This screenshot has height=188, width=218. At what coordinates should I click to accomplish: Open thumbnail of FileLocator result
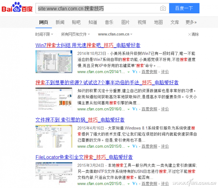tap(54, 174)
